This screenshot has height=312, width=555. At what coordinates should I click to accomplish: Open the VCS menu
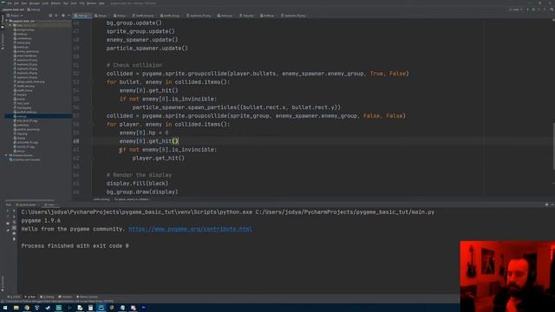point(82,3)
